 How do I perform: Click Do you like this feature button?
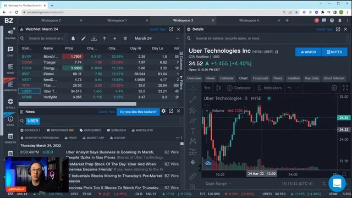click(x=138, y=112)
